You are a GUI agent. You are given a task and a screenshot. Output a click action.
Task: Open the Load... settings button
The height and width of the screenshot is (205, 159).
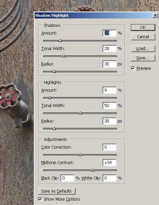143,49
